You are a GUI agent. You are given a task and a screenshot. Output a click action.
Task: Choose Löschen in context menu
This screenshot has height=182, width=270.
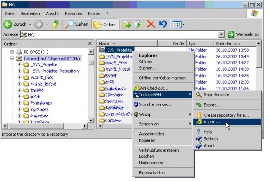(163, 156)
